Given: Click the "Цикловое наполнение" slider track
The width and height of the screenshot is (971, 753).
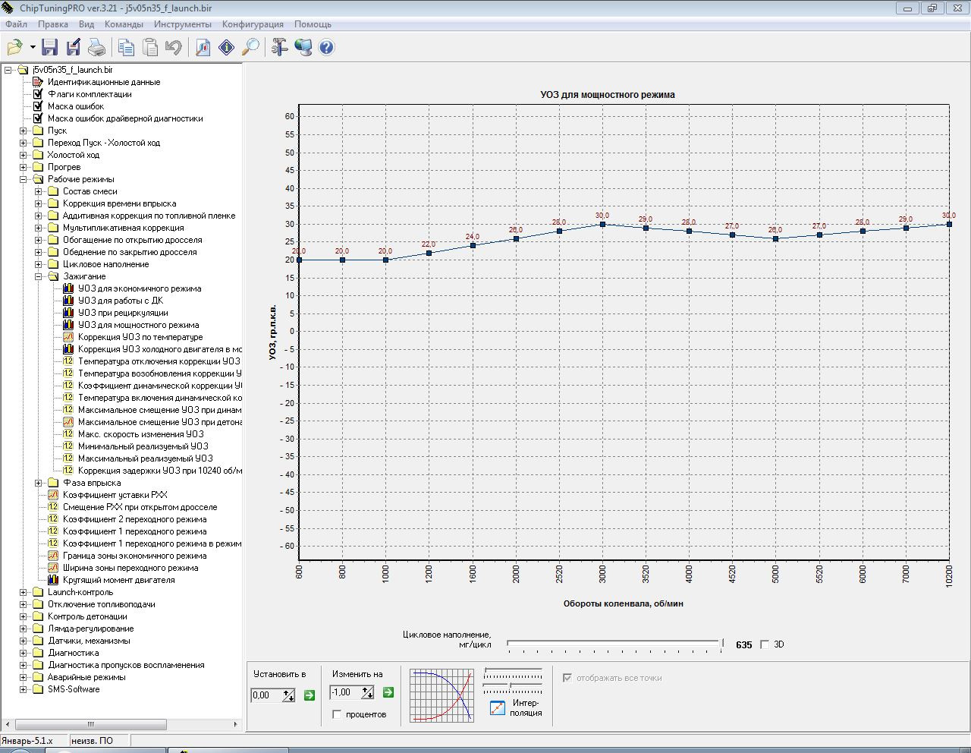Looking at the screenshot, I should [614, 644].
